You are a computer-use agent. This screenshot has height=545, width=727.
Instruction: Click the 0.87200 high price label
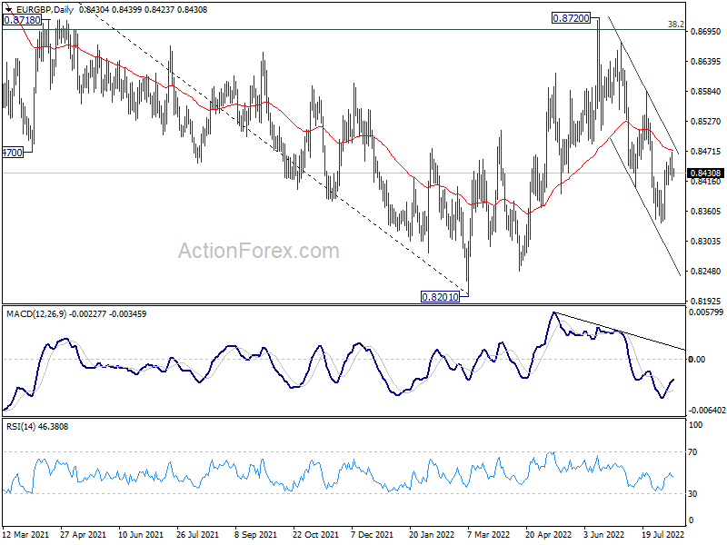(x=571, y=18)
